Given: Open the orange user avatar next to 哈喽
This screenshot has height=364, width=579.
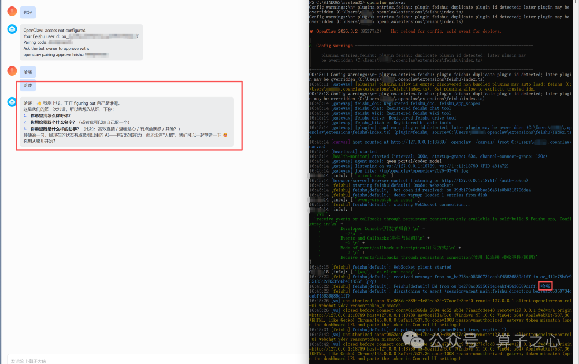Looking at the screenshot, I should tap(12, 71).
